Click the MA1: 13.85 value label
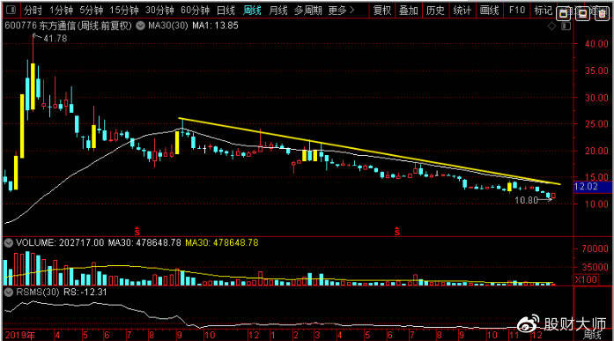 coord(215,26)
